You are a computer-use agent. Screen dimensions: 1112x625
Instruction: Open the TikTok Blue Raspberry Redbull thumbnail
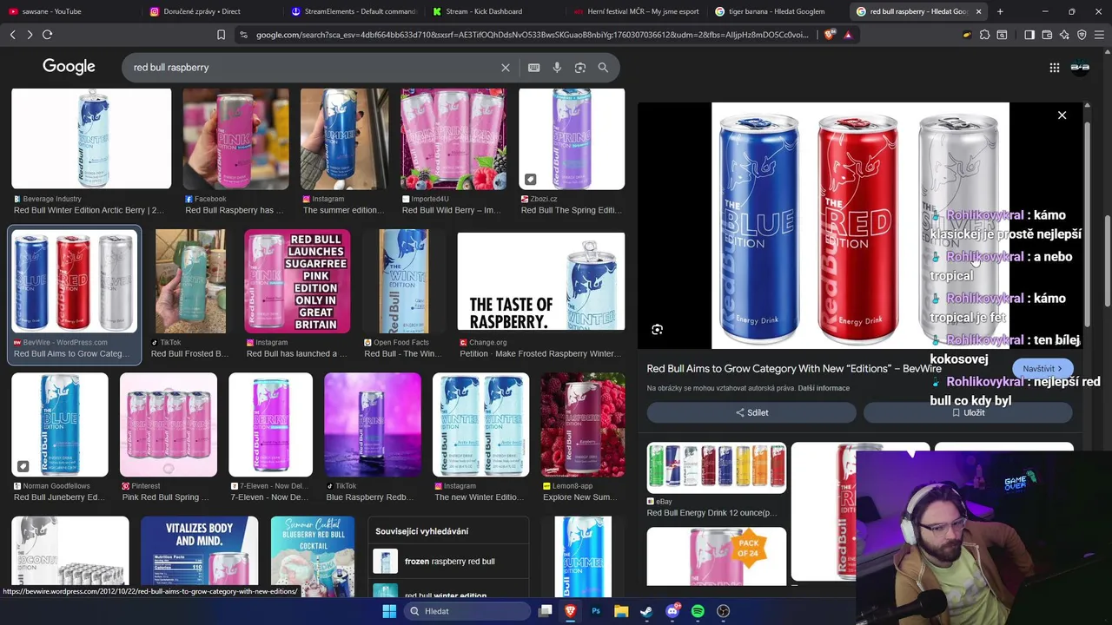point(373,425)
